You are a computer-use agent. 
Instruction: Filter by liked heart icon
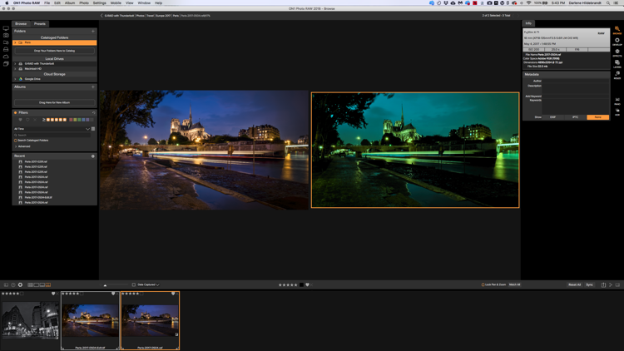click(x=20, y=120)
